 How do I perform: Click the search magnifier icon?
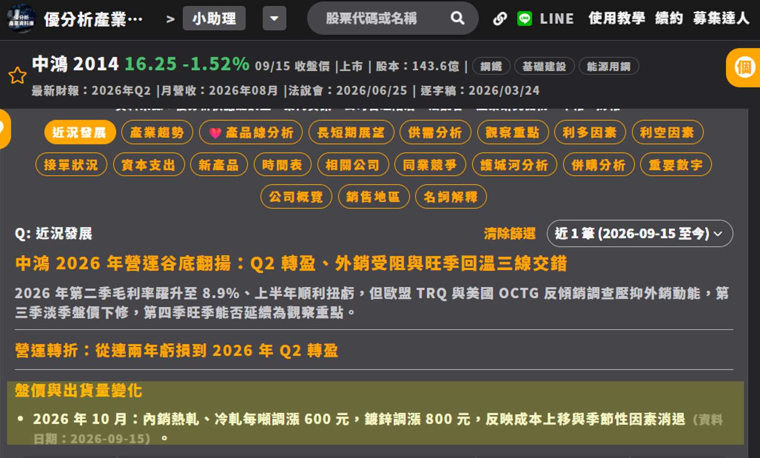click(457, 18)
